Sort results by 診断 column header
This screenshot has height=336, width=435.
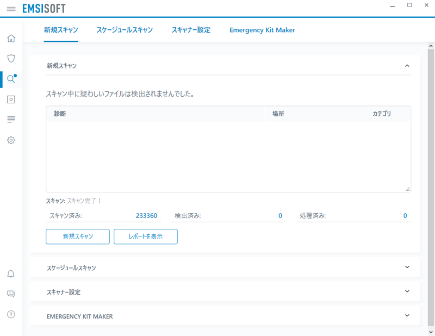coord(60,114)
